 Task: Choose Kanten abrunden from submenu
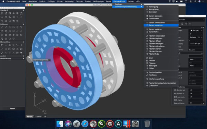(161, 16)
